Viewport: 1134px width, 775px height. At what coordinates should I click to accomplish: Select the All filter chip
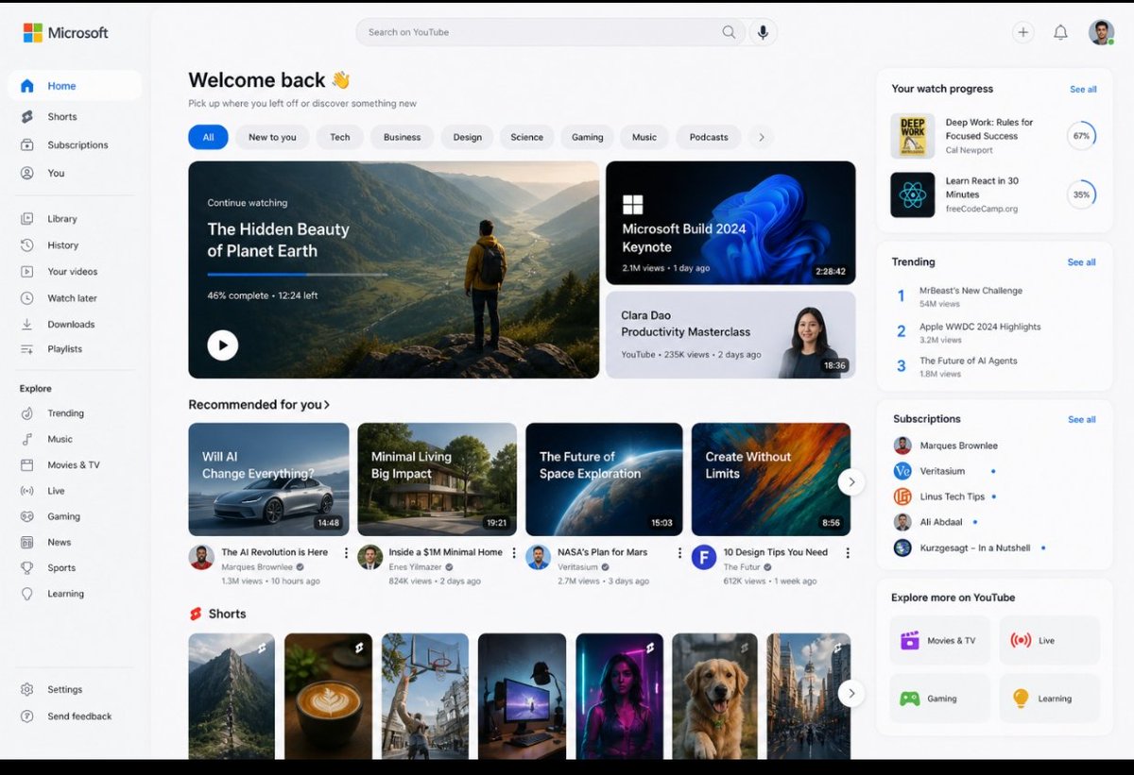208,138
